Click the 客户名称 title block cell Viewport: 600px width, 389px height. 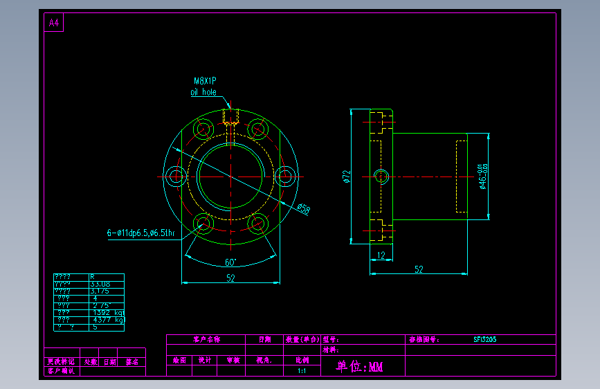pos(207,339)
